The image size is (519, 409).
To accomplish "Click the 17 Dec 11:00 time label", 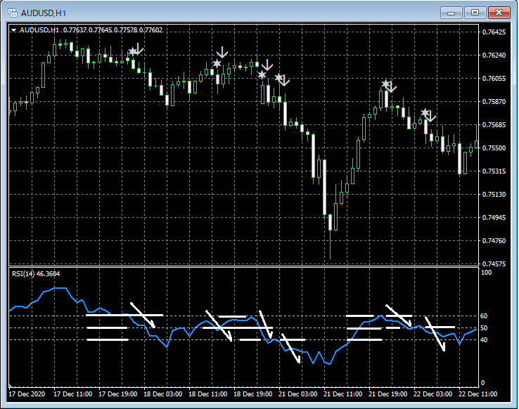I will pyautogui.click(x=73, y=394).
